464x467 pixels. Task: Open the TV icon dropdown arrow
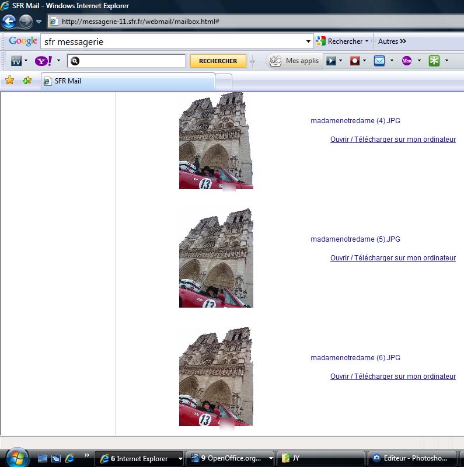click(x=26, y=61)
